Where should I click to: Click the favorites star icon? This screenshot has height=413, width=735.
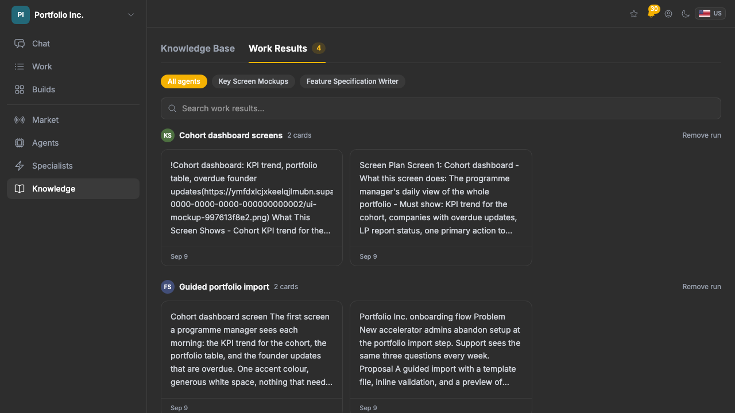[634, 14]
